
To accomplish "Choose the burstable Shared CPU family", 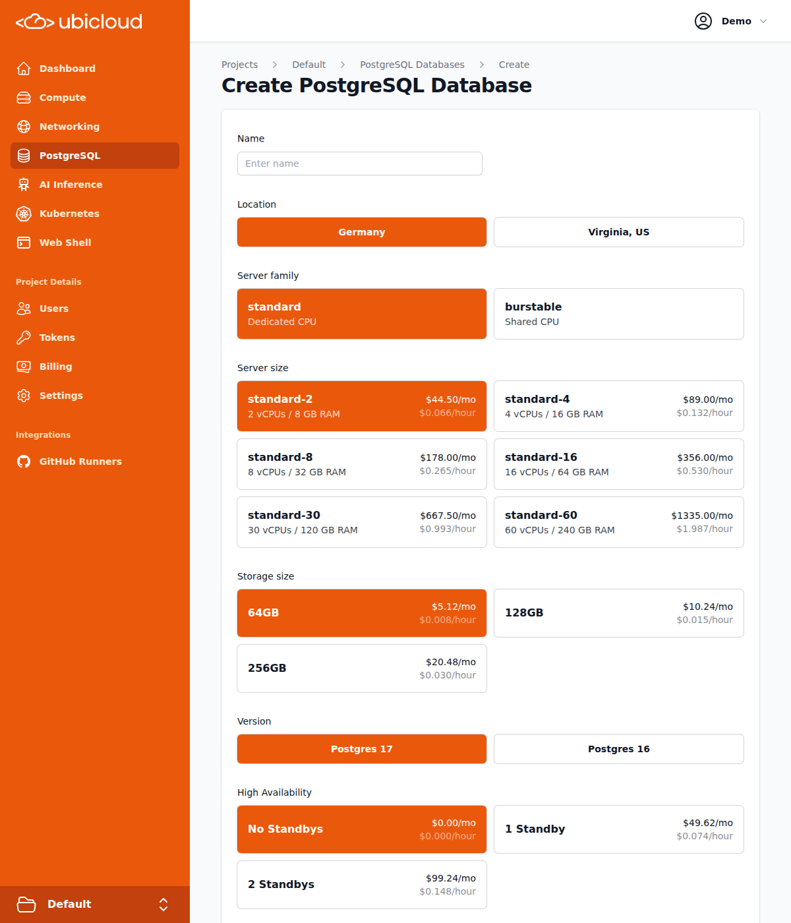I will (x=618, y=313).
